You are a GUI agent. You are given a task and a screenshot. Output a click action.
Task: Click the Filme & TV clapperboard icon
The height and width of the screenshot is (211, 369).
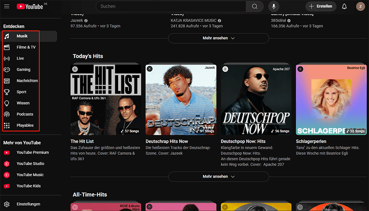7,48
